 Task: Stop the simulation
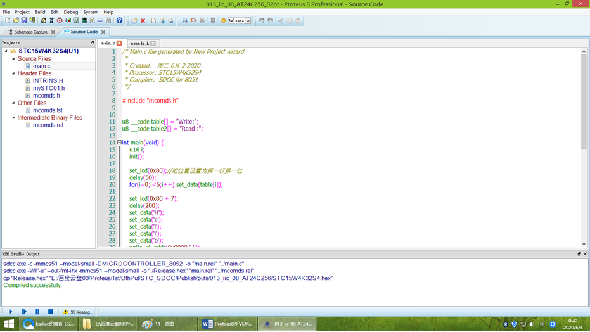tap(51, 312)
